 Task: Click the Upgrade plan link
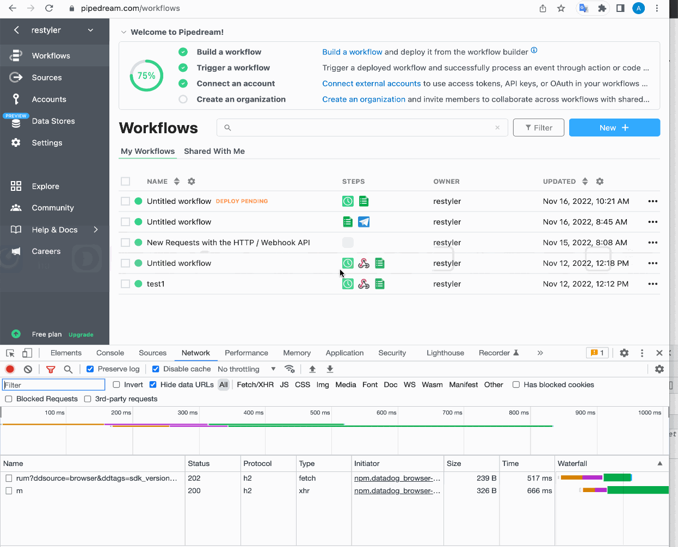[81, 335]
